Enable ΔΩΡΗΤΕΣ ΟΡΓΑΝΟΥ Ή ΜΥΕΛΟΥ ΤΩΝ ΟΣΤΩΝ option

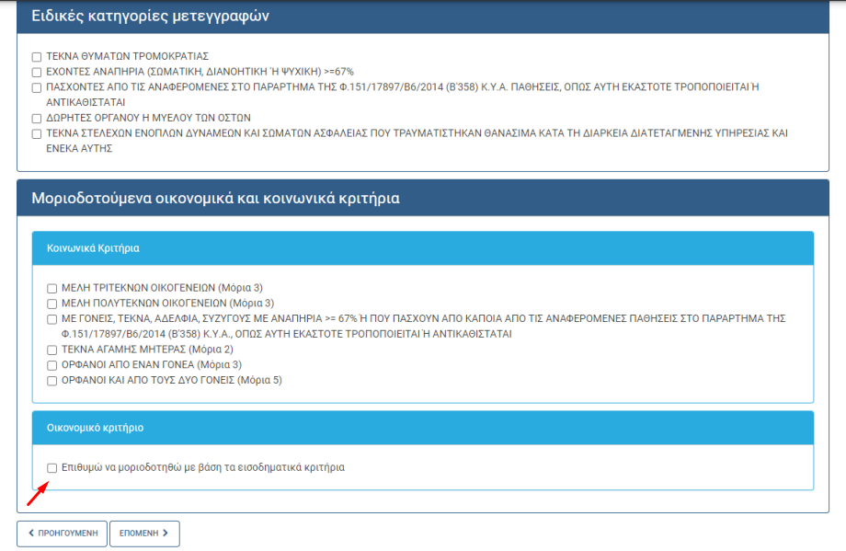point(37,119)
